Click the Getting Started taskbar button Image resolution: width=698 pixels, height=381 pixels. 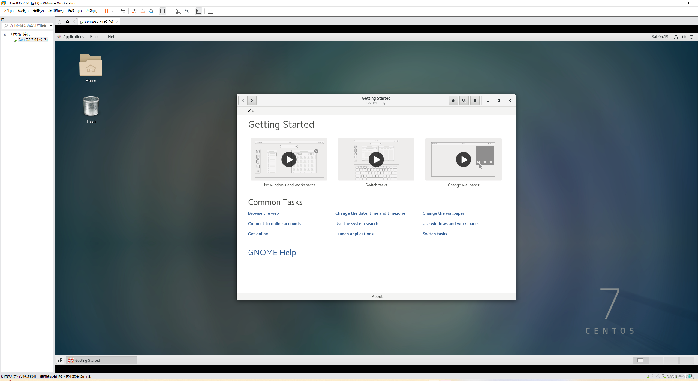(101, 360)
